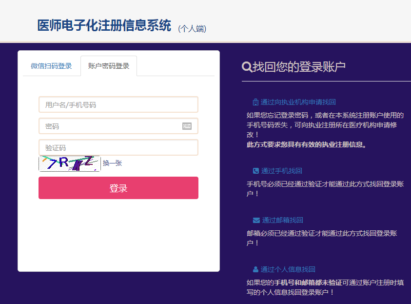打开“通过手机找回”链接

pos(283,171)
